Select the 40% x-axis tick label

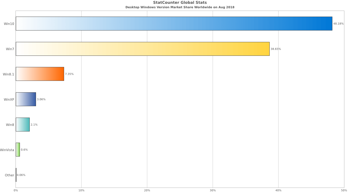[x=278, y=190]
